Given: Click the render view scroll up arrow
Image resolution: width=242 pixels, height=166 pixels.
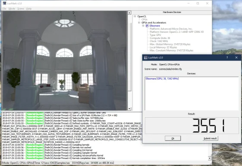Looking at the screenshot, I should click(x=129, y=13).
